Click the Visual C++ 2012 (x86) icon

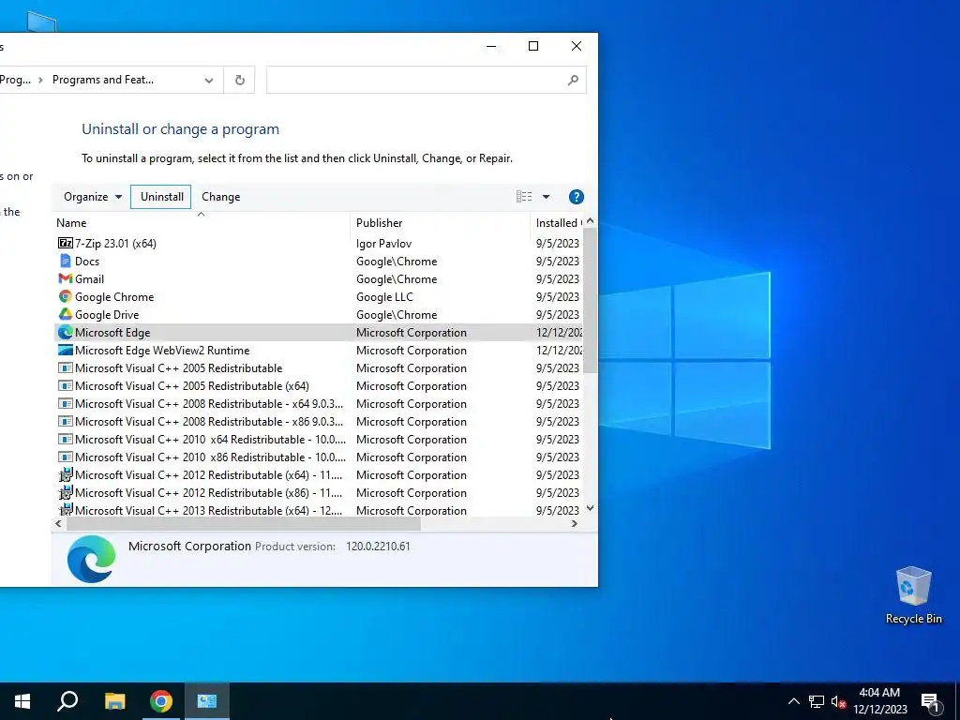65,492
